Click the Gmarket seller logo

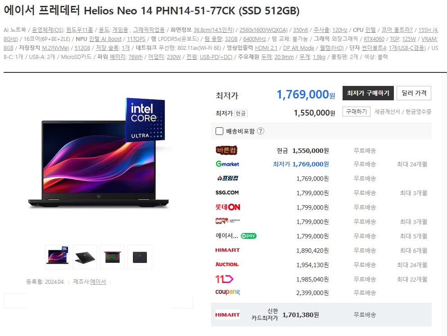[227, 164]
